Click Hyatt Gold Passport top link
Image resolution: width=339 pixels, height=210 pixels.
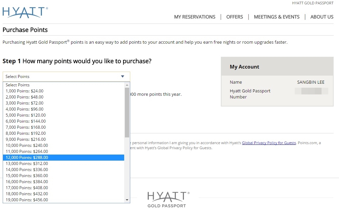312,3
